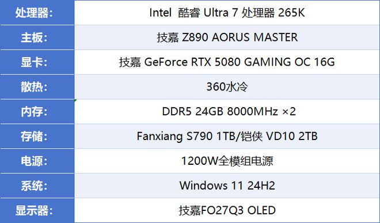Click the 265K model number text
This screenshot has width=380, height=223.
click(291, 13)
